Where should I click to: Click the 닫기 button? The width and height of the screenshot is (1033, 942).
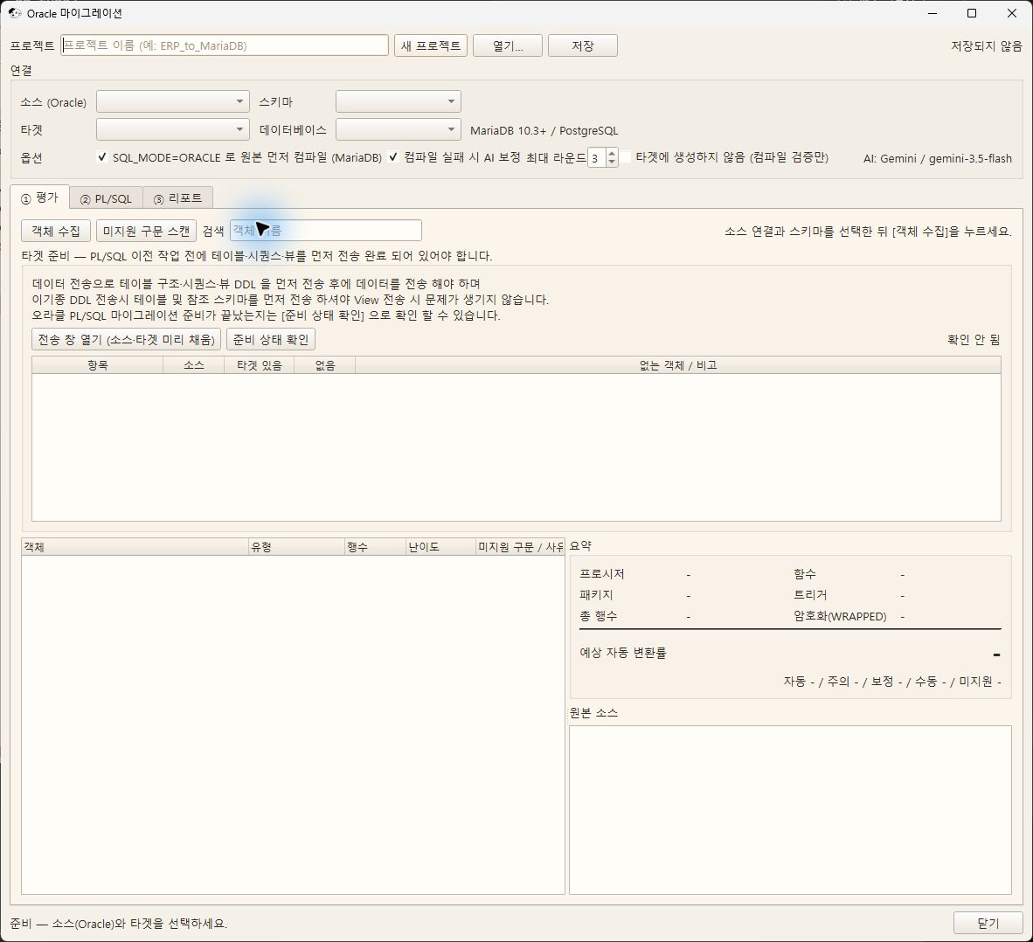coord(988,923)
